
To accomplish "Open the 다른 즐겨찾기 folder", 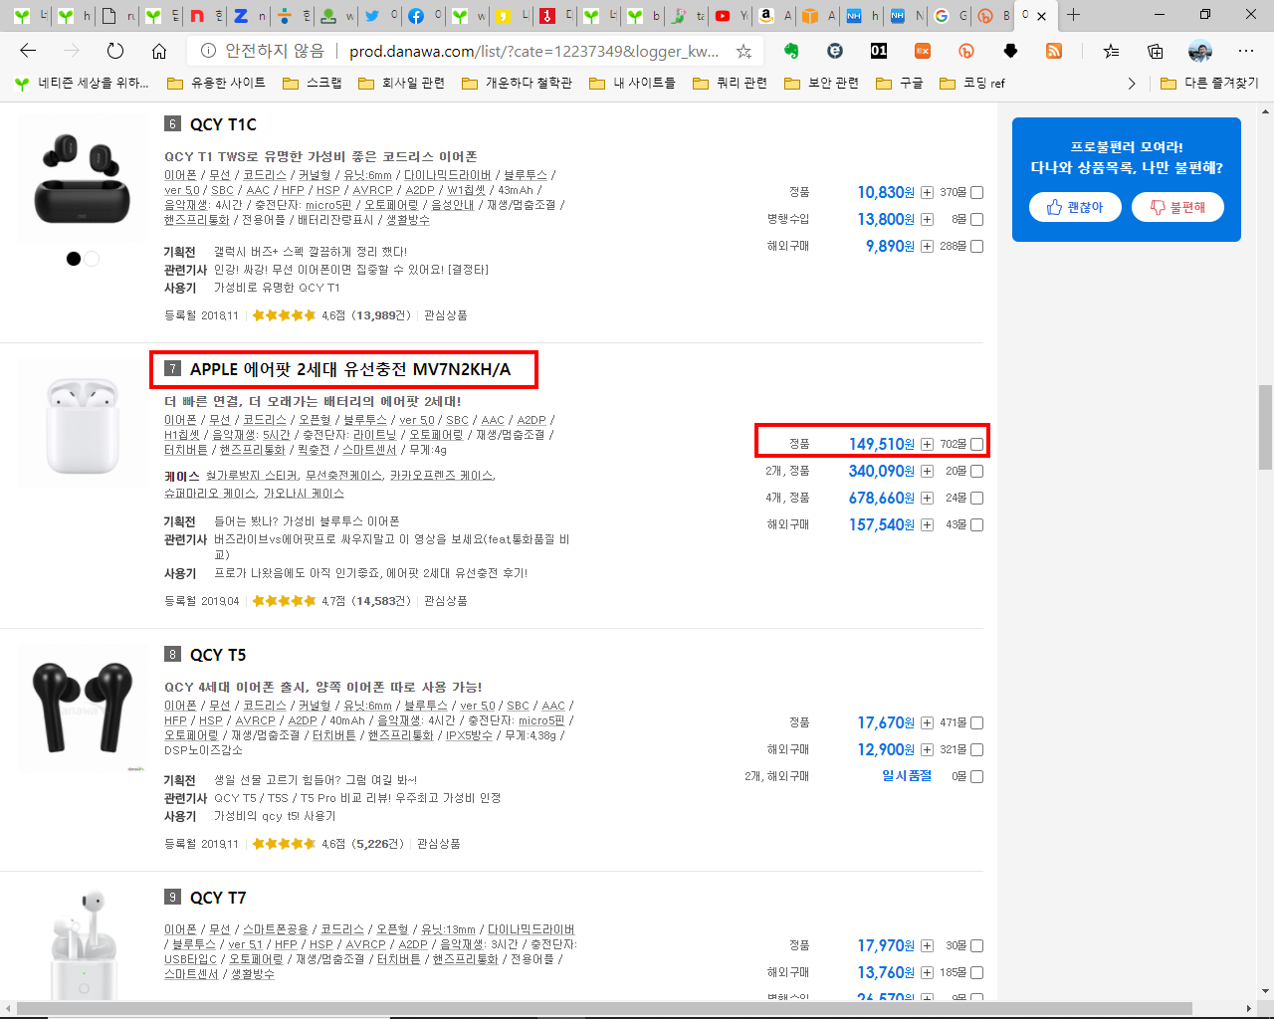I will (1209, 83).
